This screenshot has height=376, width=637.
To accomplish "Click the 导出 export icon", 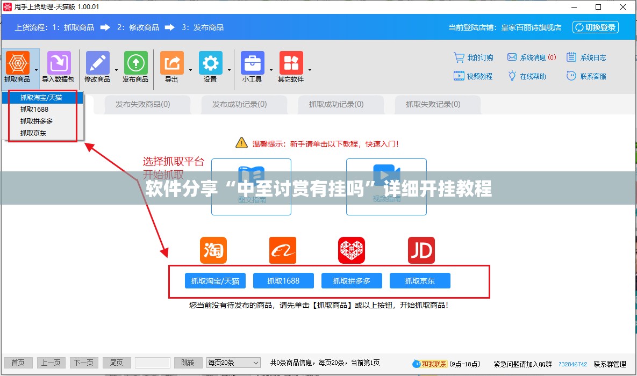I will [x=172, y=63].
